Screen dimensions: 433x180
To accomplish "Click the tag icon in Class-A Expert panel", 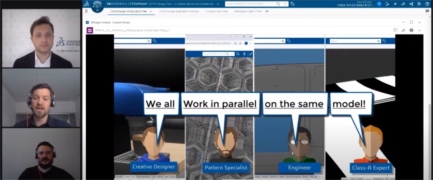I will 384,41.
